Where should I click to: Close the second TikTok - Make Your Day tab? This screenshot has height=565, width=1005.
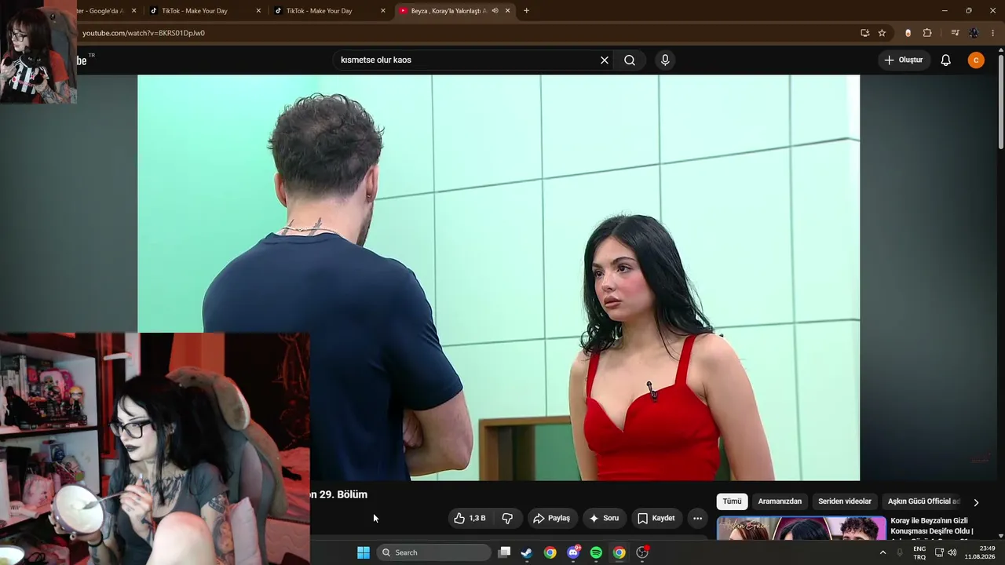382,11
